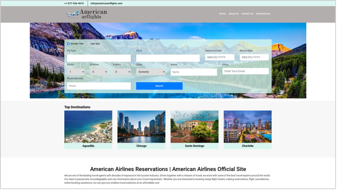Image resolution: width=337 pixels, height=190 pixels.
Task: Open the Chicago destination photo
Action: coord(142,127)
